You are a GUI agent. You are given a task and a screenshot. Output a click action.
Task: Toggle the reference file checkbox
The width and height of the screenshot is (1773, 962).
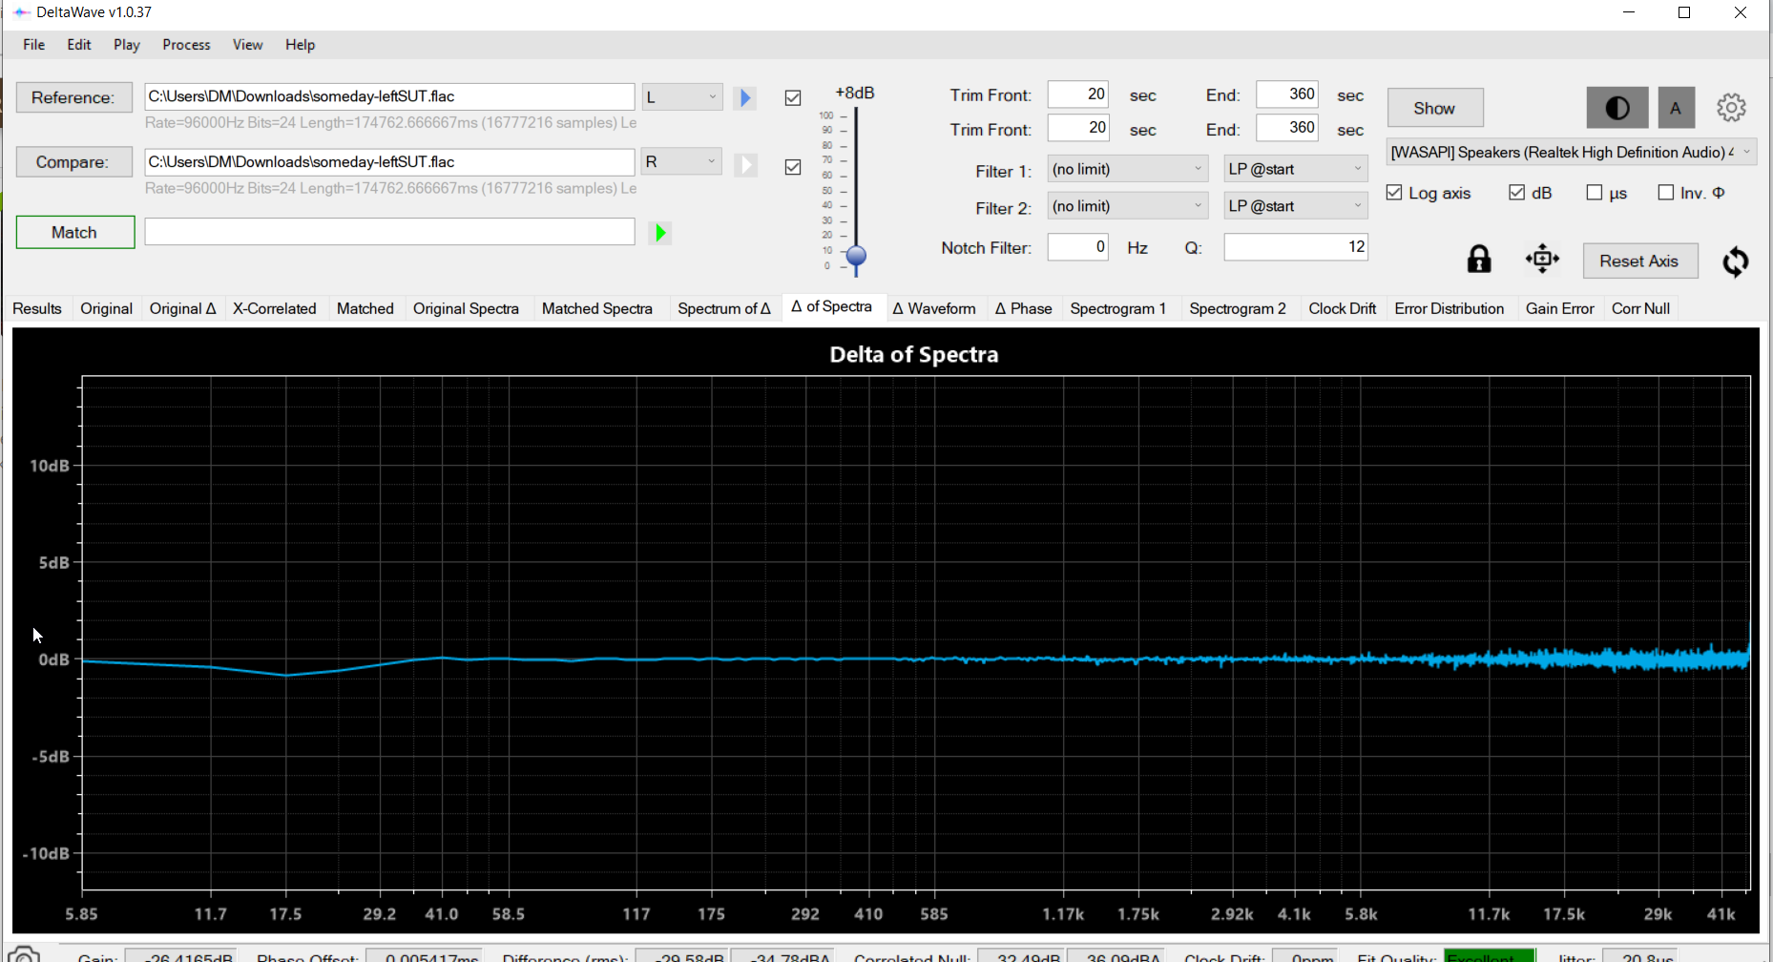click(793, 98)
